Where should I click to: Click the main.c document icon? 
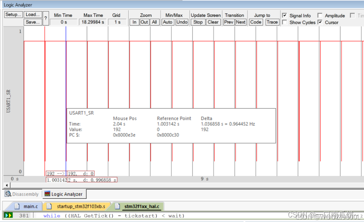tap(17, 206)
